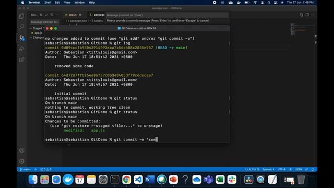Switch to the package.json editor tab
Viewport: 334px width, 188px height.
[97, 15]
